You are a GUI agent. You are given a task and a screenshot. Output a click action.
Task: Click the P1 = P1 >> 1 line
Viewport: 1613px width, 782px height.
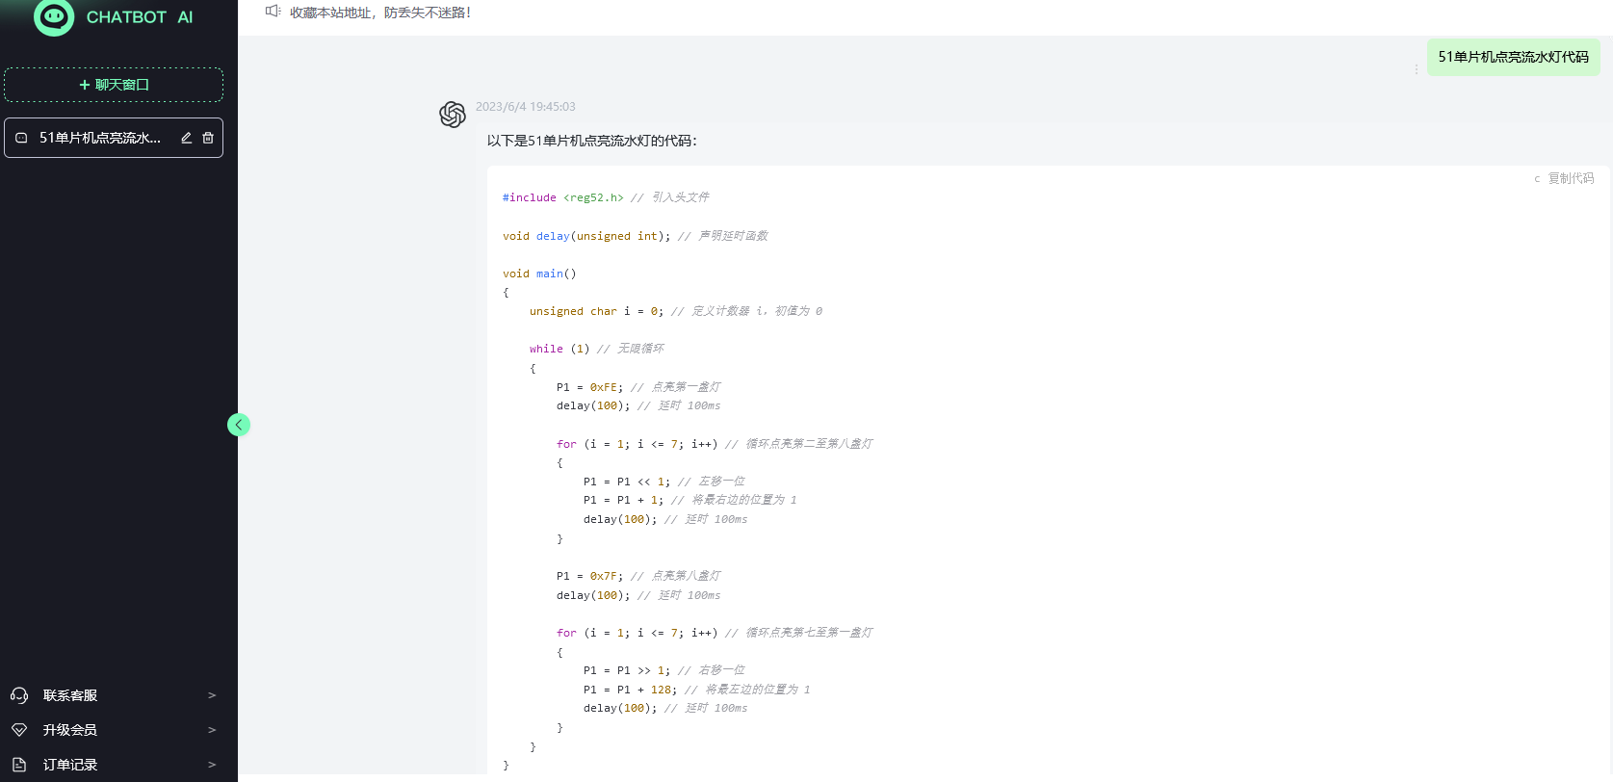tap(664, 670)
